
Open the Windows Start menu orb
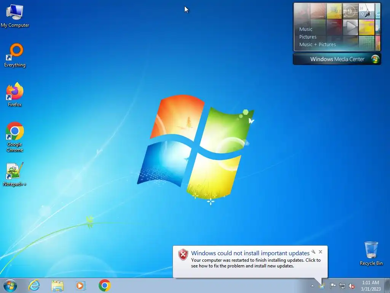[x=10, y=285]
